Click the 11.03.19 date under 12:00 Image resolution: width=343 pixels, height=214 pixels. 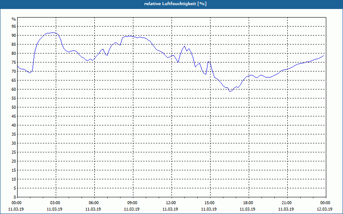170,209
